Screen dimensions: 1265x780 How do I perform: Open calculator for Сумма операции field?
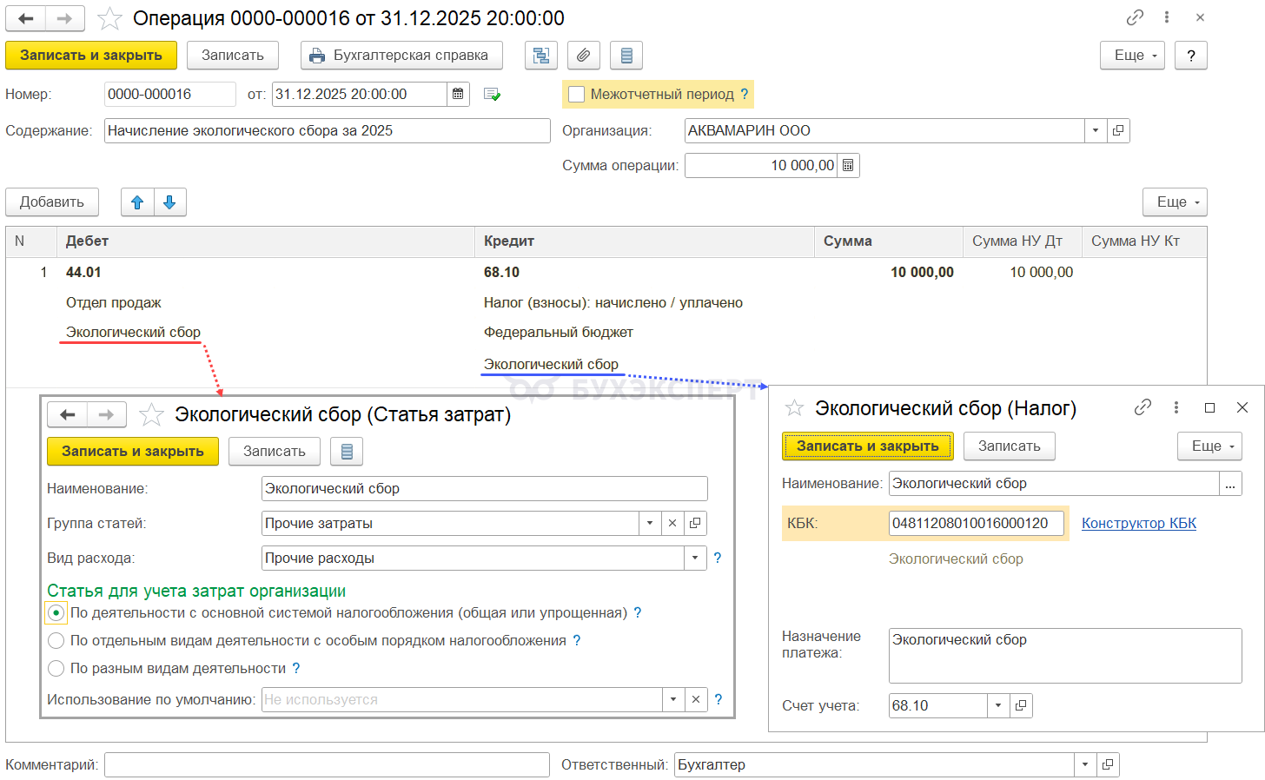(848, 165)
